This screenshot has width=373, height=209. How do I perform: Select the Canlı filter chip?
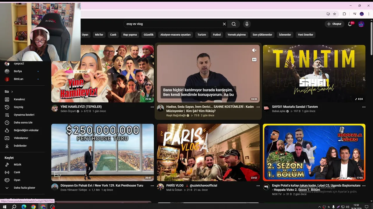113,35
